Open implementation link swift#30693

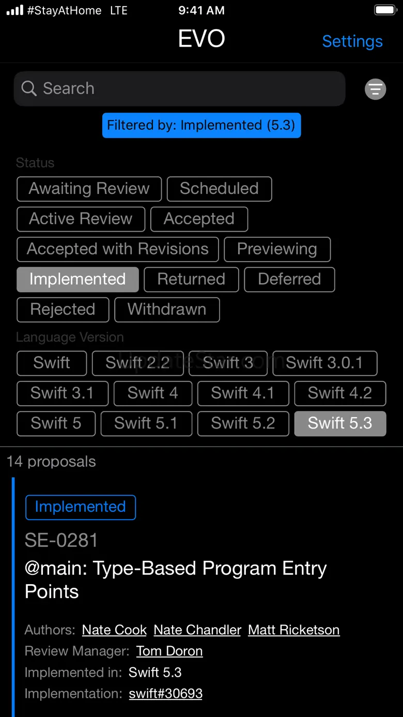pos(166,694)
